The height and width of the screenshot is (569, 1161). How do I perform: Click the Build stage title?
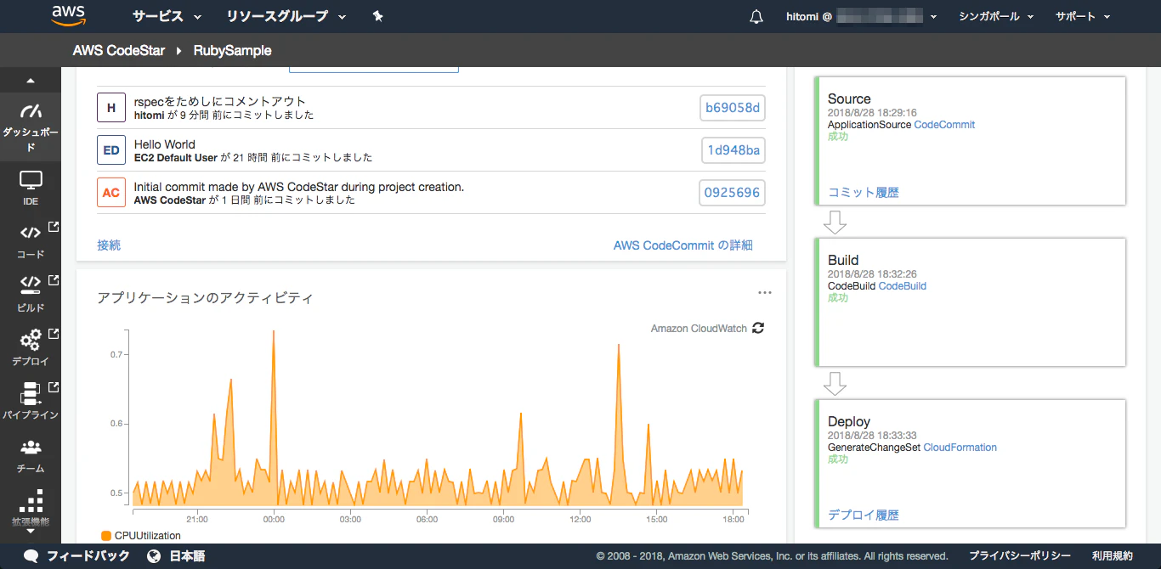tap(843, 260)
